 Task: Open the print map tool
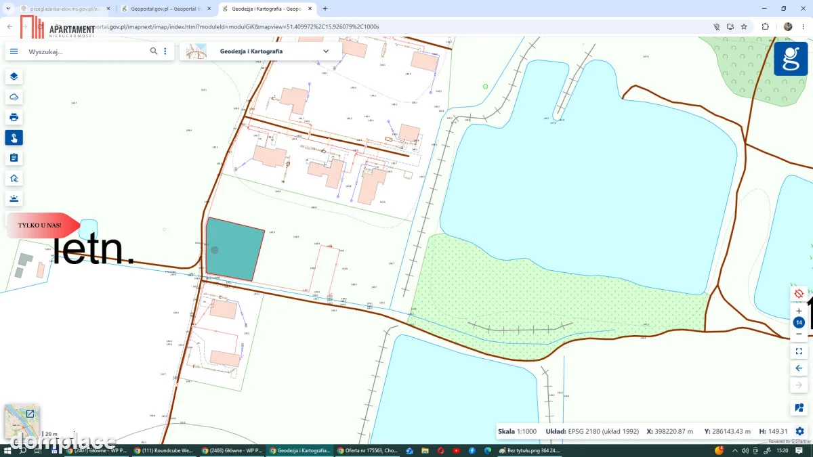14,117
